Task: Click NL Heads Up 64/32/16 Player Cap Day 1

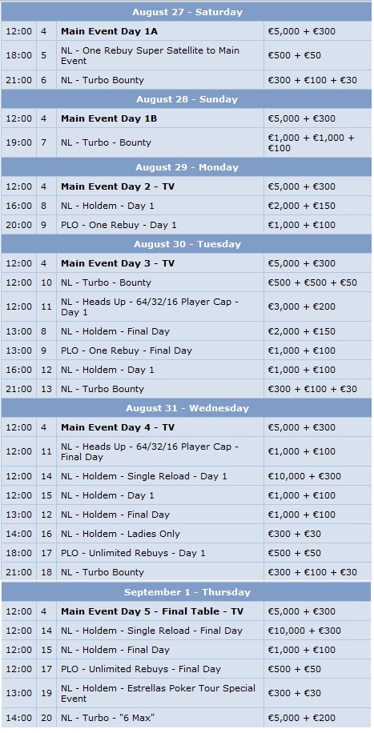Action: click(x=150, y=306)
